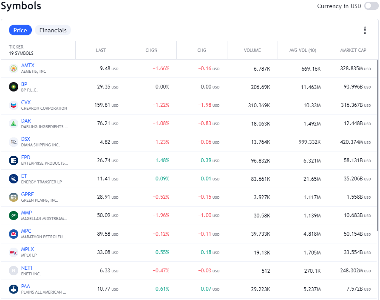Open the NETI ticker link
Viewport: 380px width, 300px height.
[27, 268]
